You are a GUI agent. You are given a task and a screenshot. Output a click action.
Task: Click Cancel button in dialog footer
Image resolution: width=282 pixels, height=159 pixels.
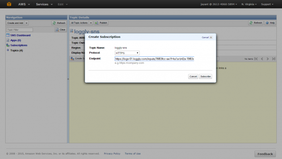193,77
